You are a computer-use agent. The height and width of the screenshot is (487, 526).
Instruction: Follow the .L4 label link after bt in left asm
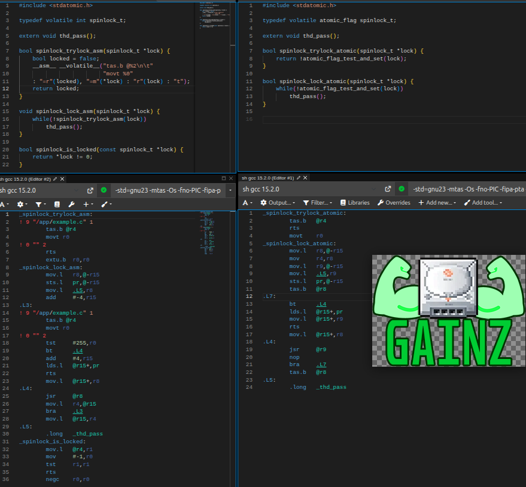[x=77, y=351]
